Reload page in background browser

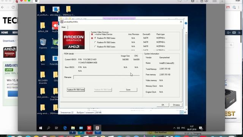point(13,7)
